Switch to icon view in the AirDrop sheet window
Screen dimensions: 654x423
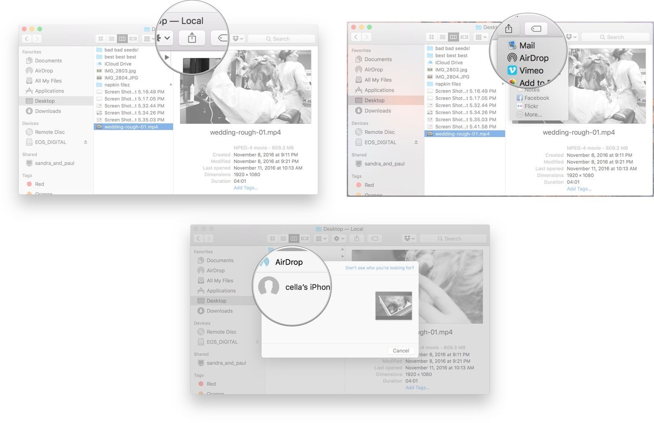272,238
